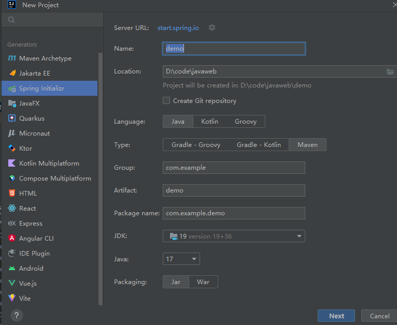The height and width of the screenshot is (325, 397).
Task: Select Android generator entry
Action: coord(50,269)
